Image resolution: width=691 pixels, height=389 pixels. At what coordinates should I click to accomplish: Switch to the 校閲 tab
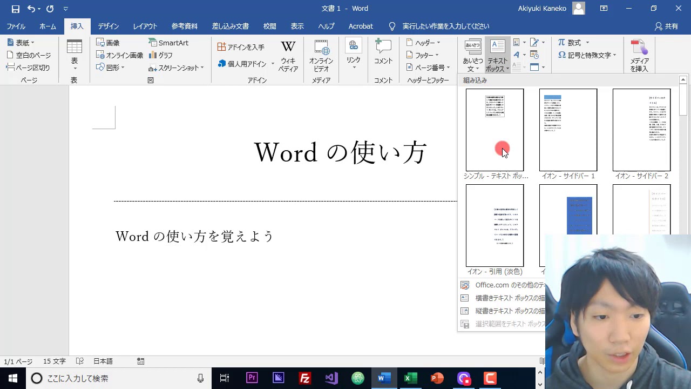[x=270, y=26]
